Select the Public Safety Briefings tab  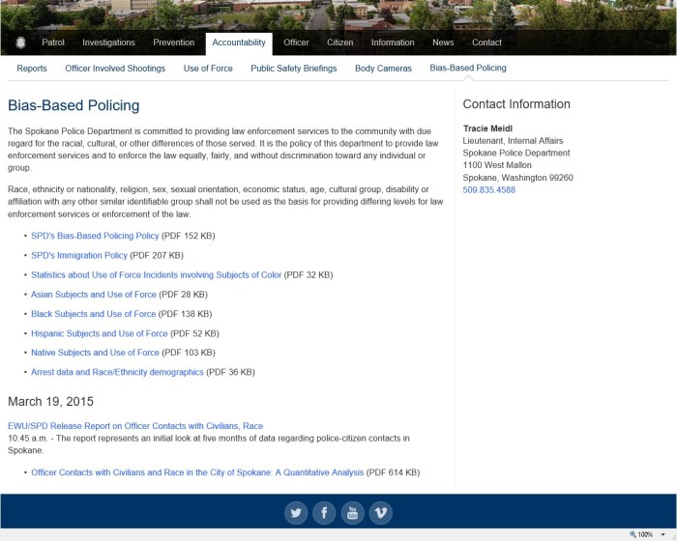(293, 69)
